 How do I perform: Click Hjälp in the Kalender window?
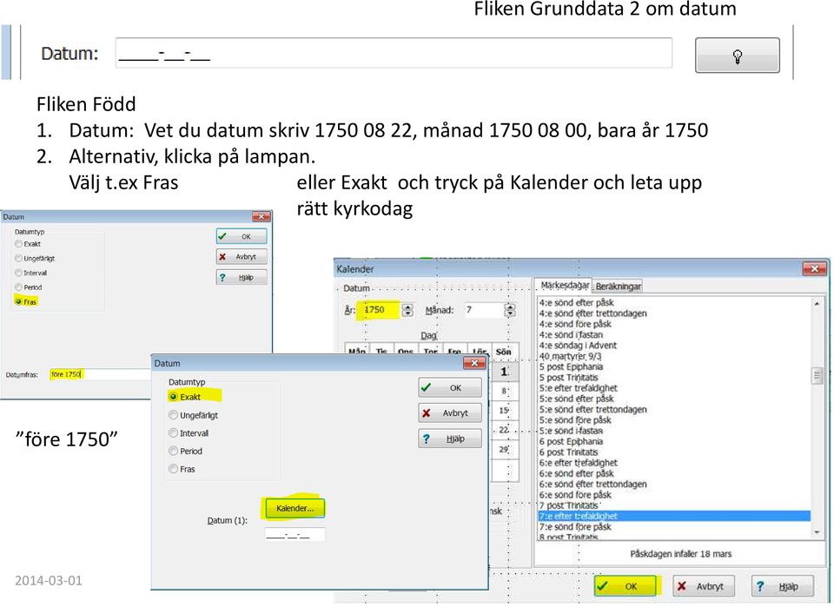(x=782, y=586)
